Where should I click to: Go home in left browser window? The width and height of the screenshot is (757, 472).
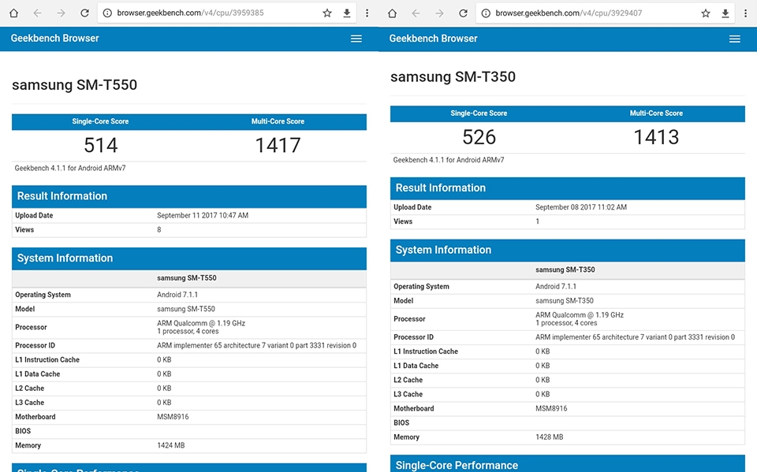coord(14,13)
